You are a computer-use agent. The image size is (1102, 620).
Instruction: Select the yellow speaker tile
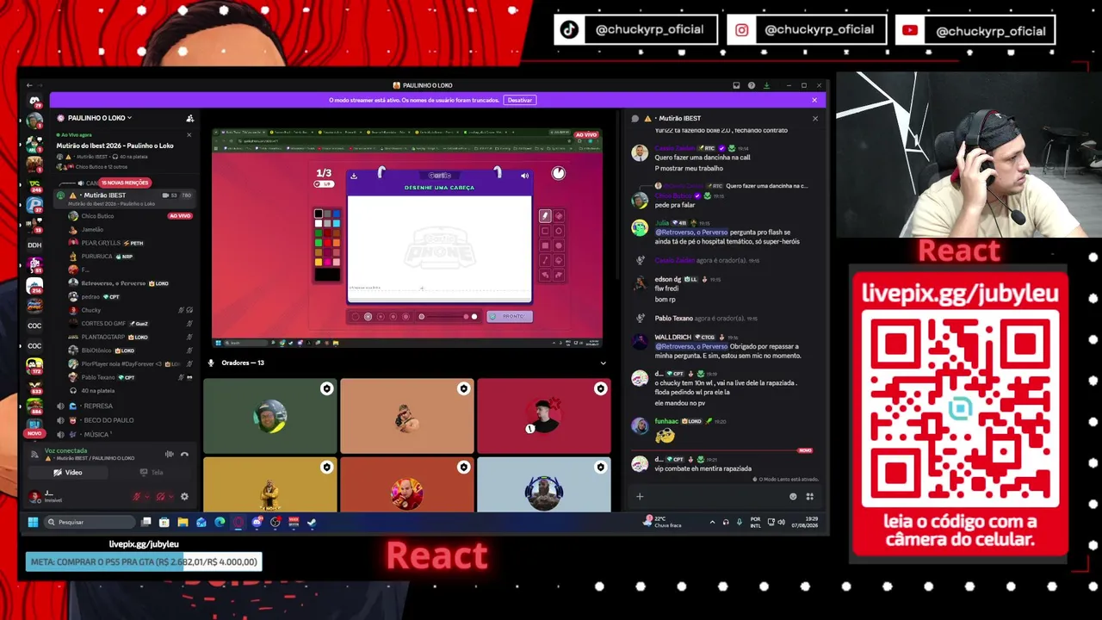point(269,485)
